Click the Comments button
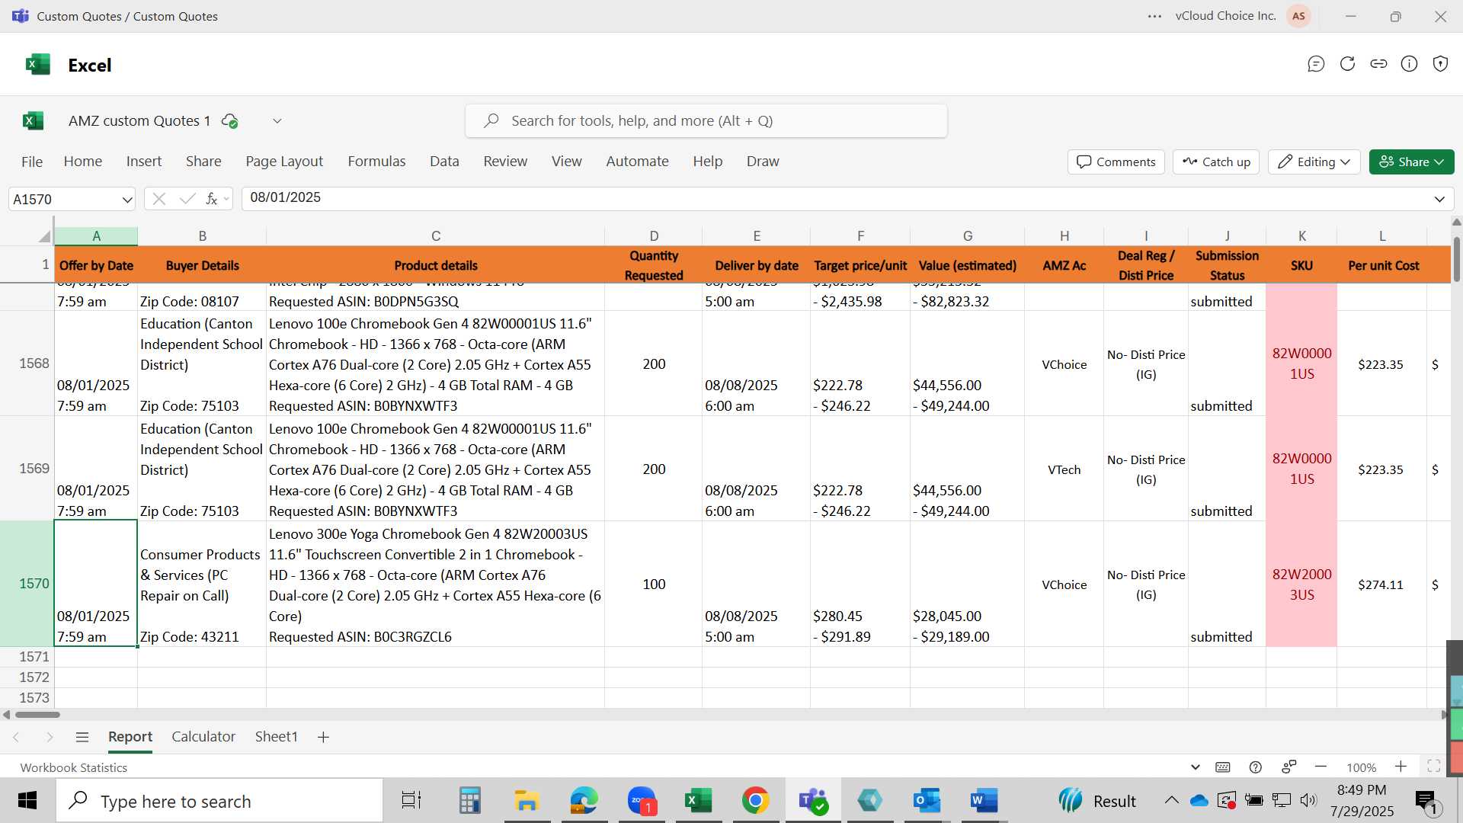The height and width of the screenshot is (823, 1463). (1116, 162)
